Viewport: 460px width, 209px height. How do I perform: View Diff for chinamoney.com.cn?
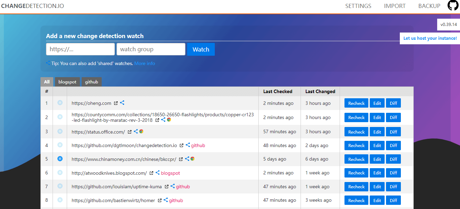pos(393,159)
